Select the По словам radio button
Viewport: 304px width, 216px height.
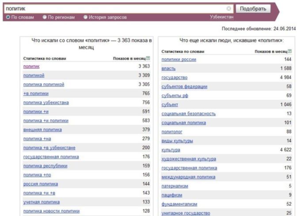pyautogui.click(x=8, y=17)
